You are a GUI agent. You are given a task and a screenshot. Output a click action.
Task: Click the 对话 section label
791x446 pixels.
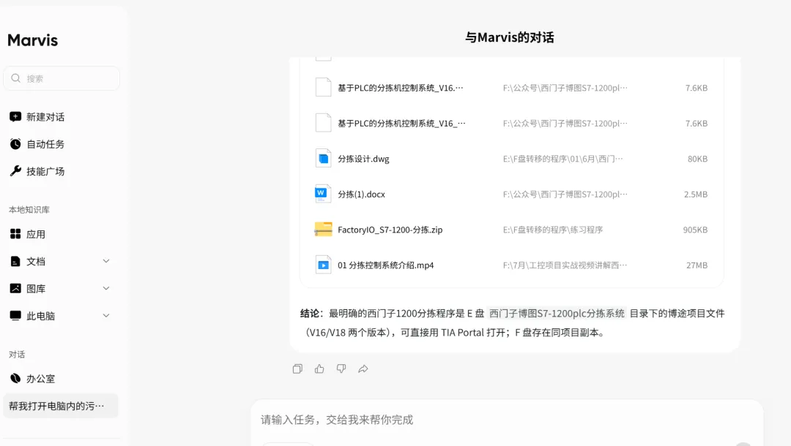point(17,355)
